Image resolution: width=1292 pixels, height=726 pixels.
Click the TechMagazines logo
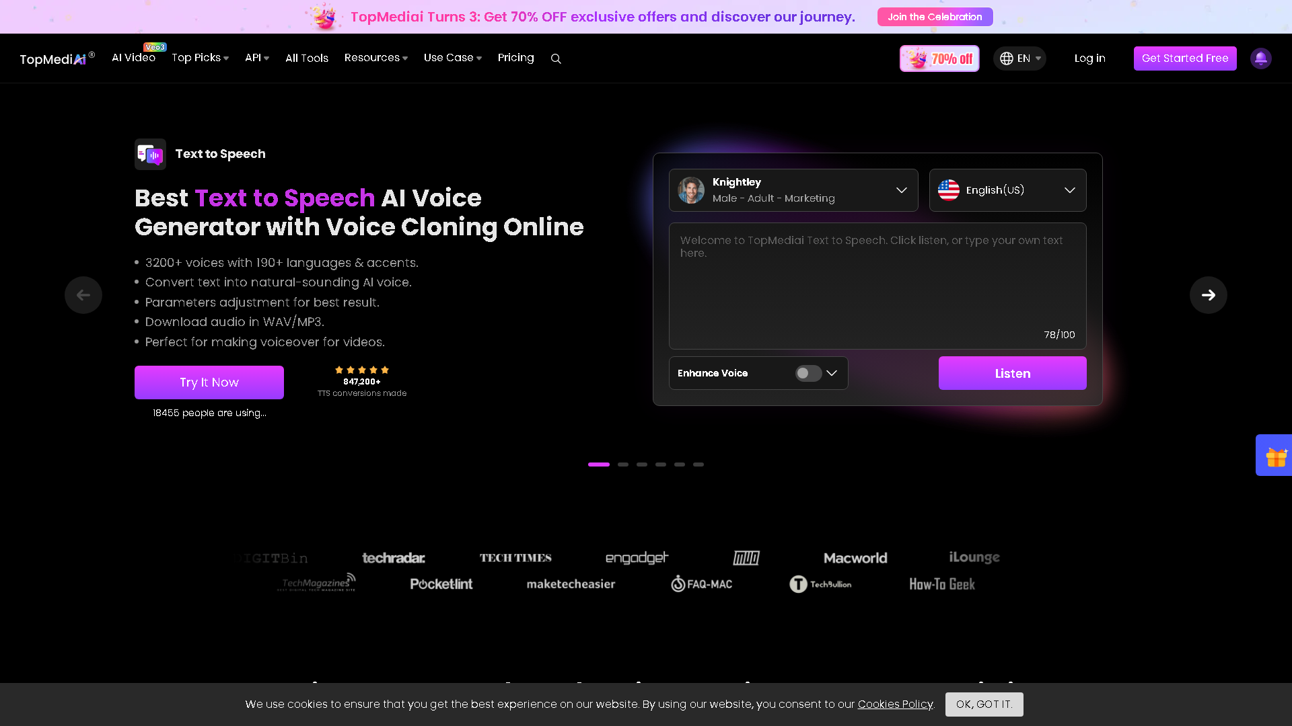[316, 582]
